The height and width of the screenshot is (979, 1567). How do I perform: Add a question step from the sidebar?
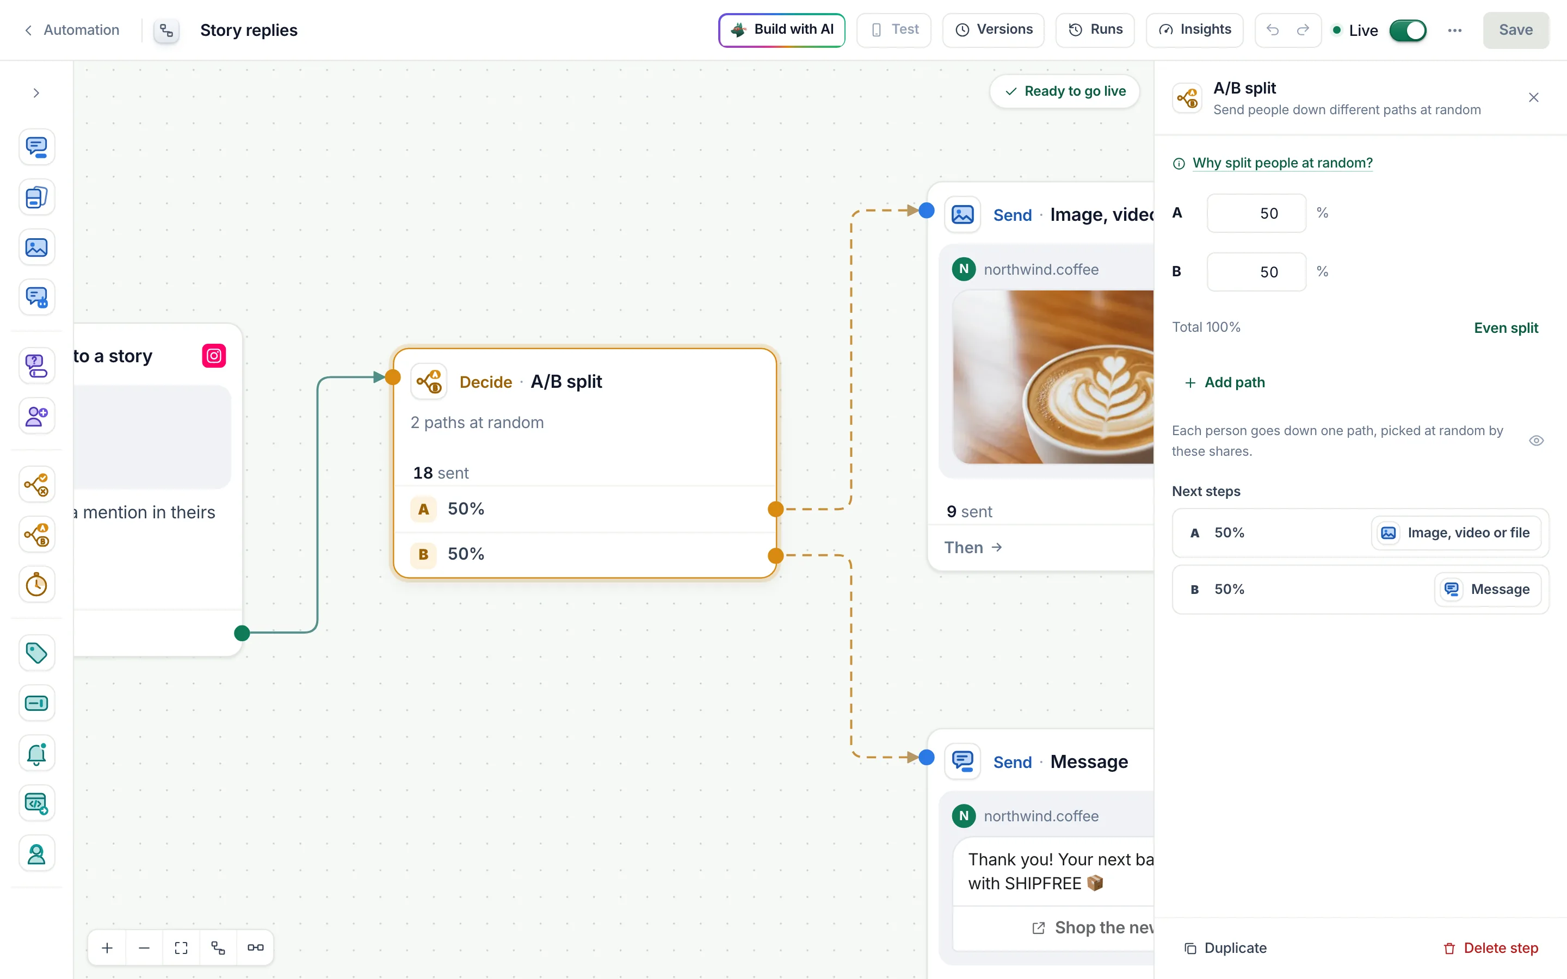pos(36,366)
